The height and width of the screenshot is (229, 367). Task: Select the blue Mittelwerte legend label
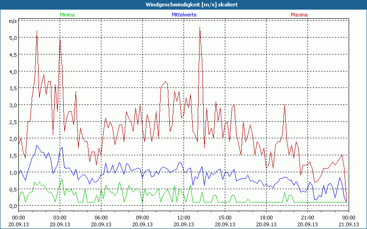183,15
